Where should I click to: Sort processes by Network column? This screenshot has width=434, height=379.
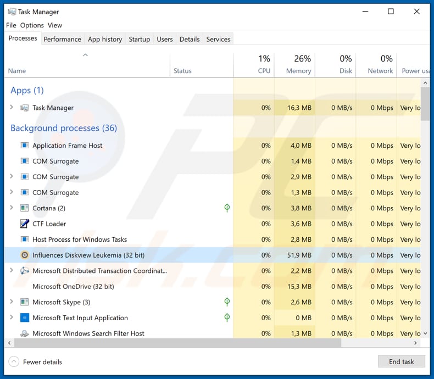point(376,65)
